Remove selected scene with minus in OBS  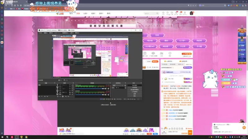point(42,96)
